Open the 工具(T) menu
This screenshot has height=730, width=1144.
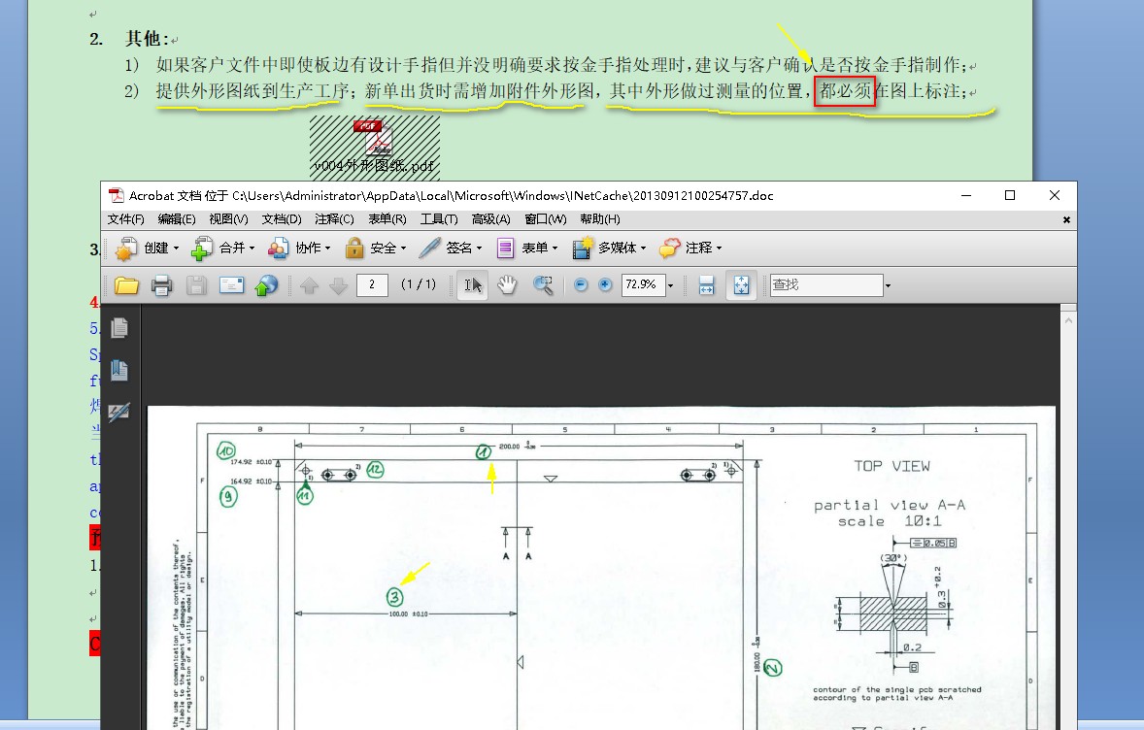pos(439,218)
